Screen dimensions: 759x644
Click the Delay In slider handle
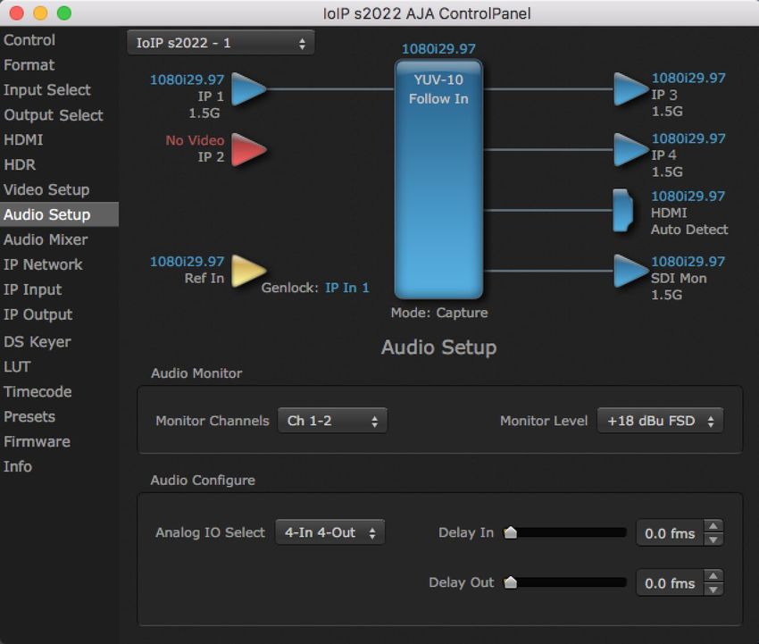[510, 532]
